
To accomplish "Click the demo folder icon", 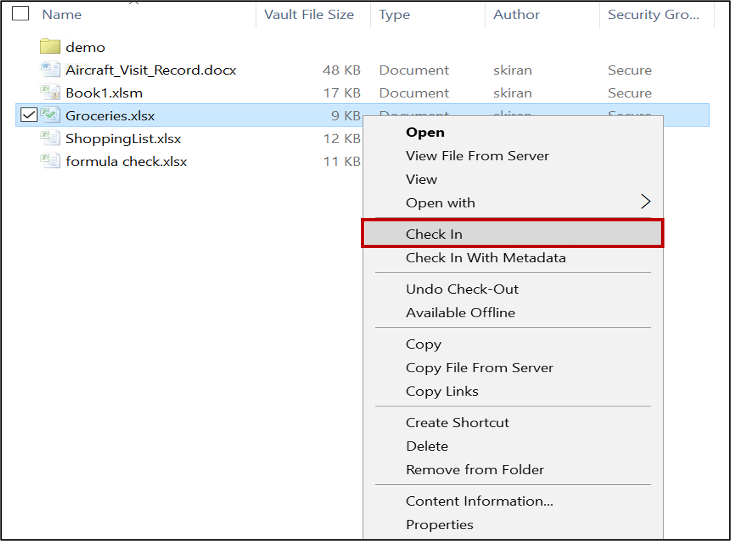I will tap(50, 47).
